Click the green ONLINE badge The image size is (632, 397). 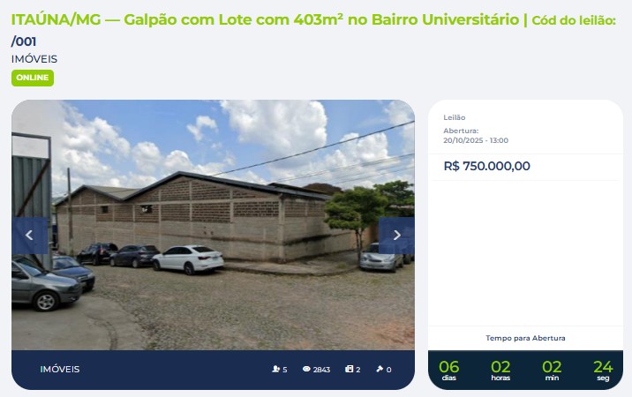click(x=33, y=78)
